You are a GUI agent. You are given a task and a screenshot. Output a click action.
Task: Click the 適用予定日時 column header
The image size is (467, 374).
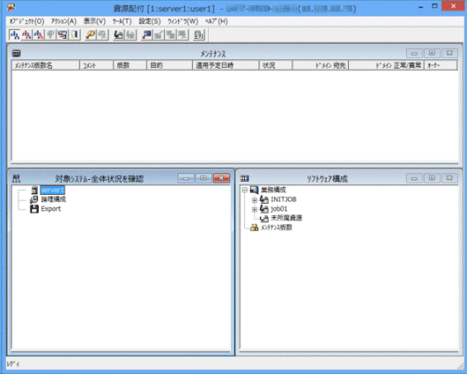(x=226, y=65)
